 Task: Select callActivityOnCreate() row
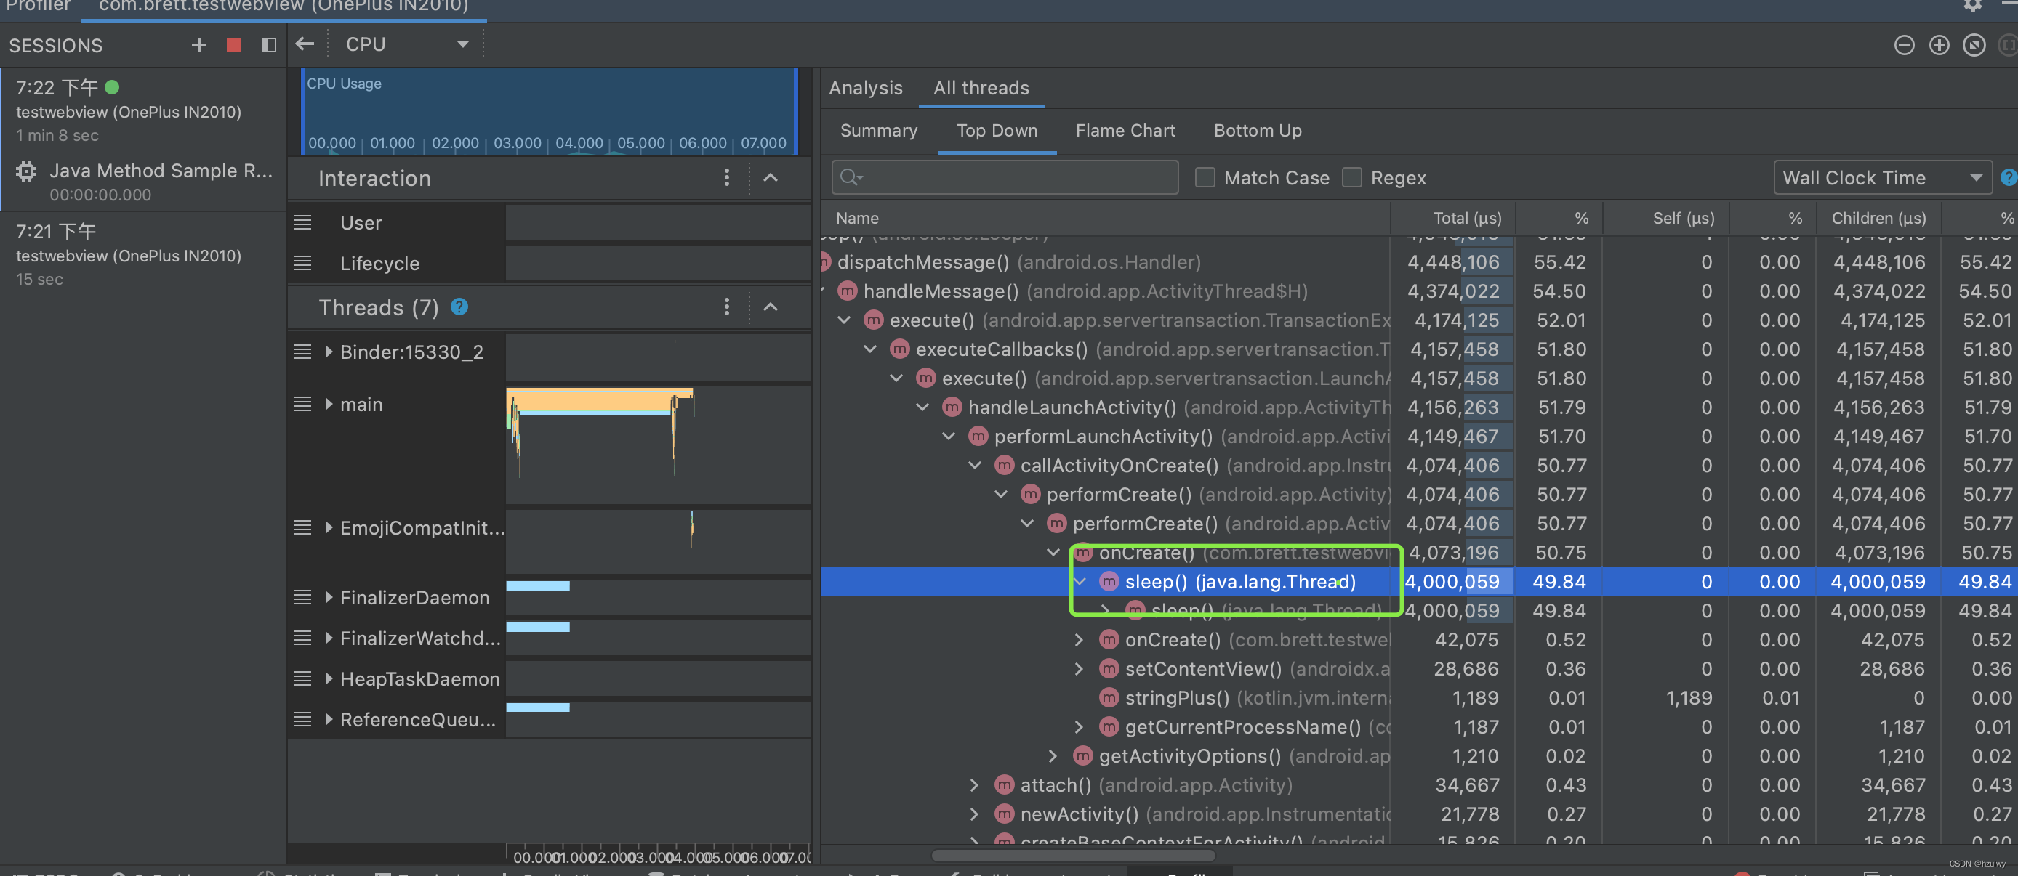(x=1419, y=465)
